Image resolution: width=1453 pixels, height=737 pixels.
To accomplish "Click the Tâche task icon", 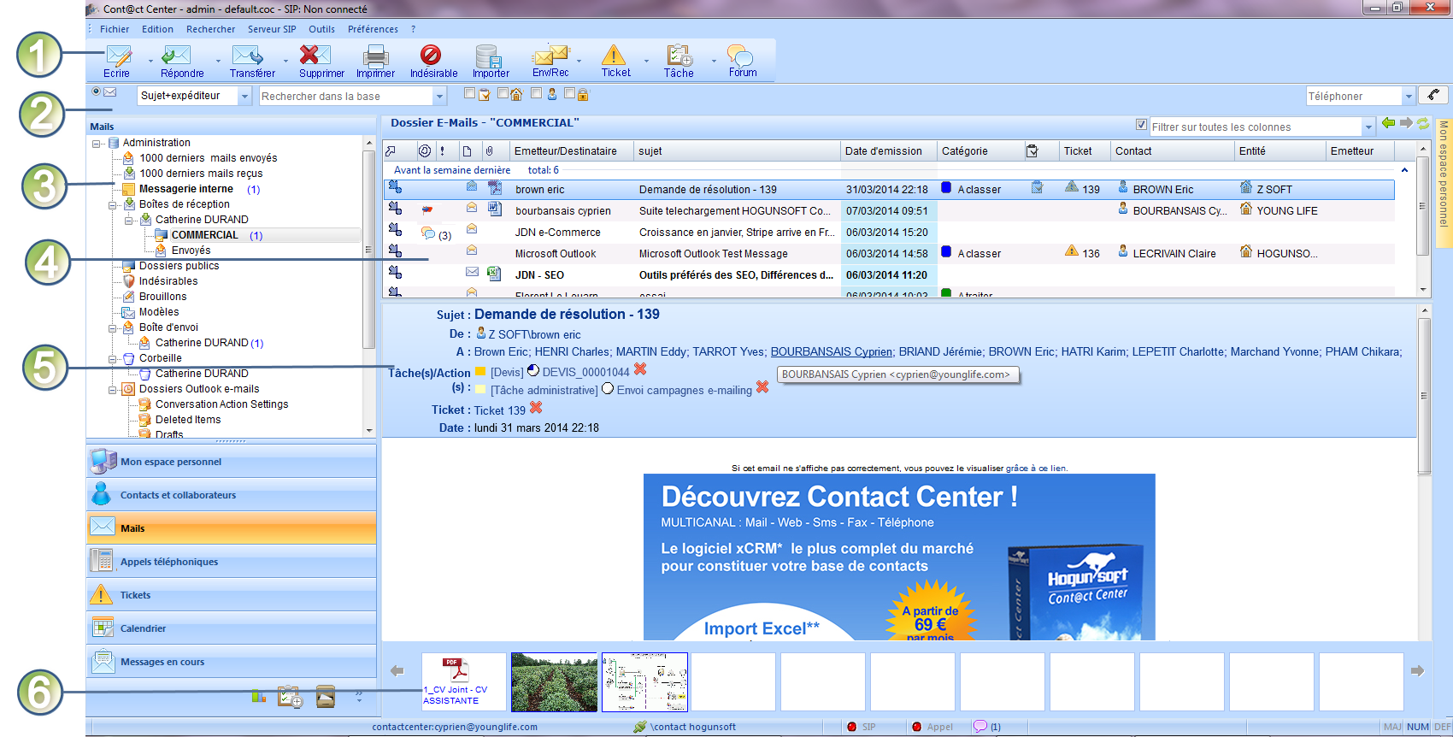I will tap(679, 56).
